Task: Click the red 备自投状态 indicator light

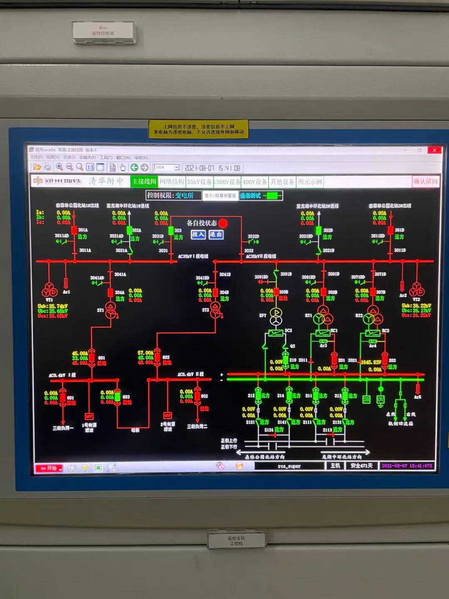Action: tap(223, 223)
